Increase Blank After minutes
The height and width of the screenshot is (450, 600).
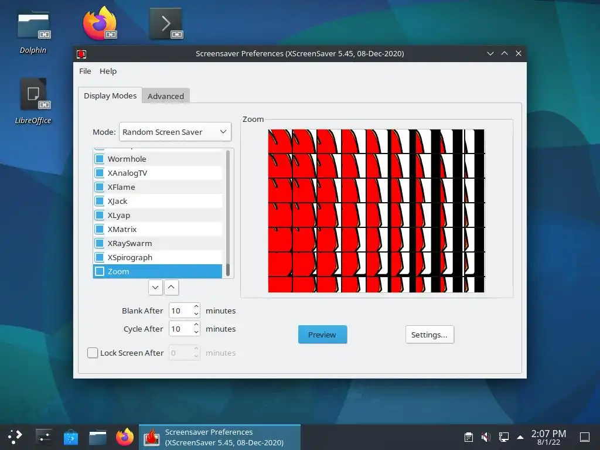point(196,306)
